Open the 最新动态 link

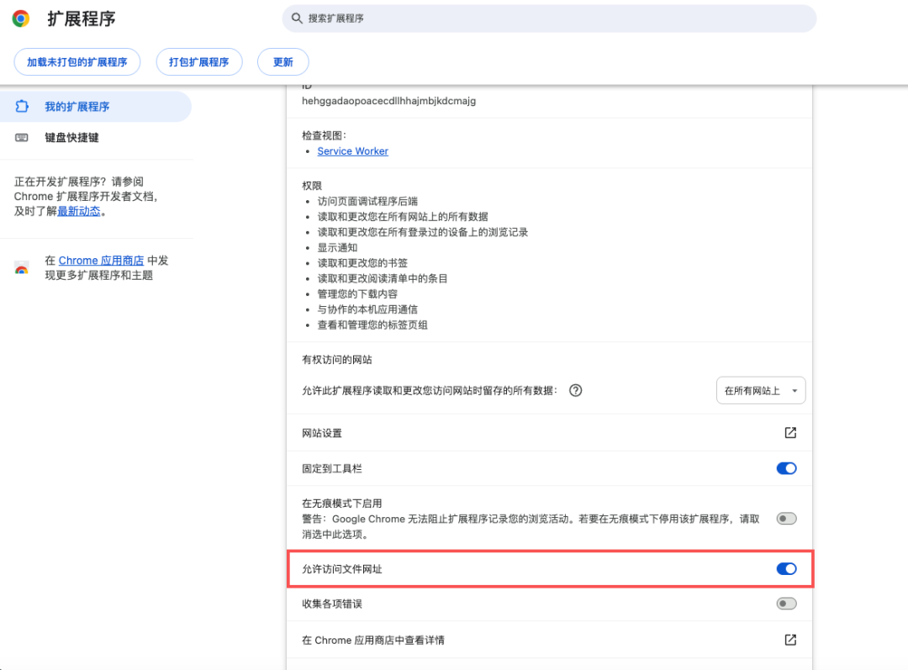click(79, 211)
